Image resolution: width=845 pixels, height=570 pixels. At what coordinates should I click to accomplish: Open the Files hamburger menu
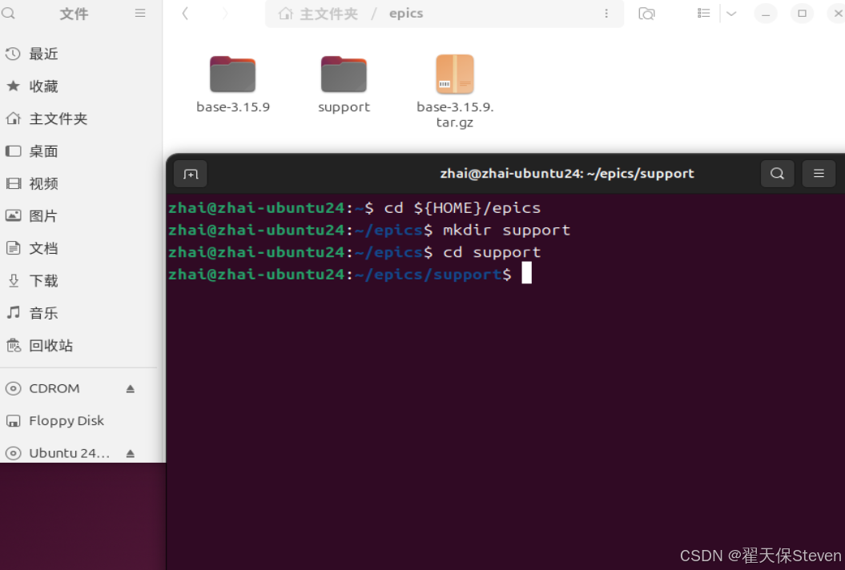(x=140, y=13)
